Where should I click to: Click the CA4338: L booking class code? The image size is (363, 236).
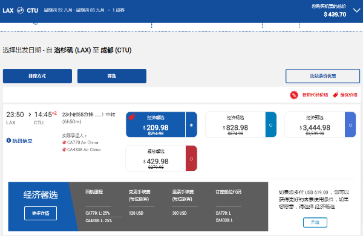224,220
